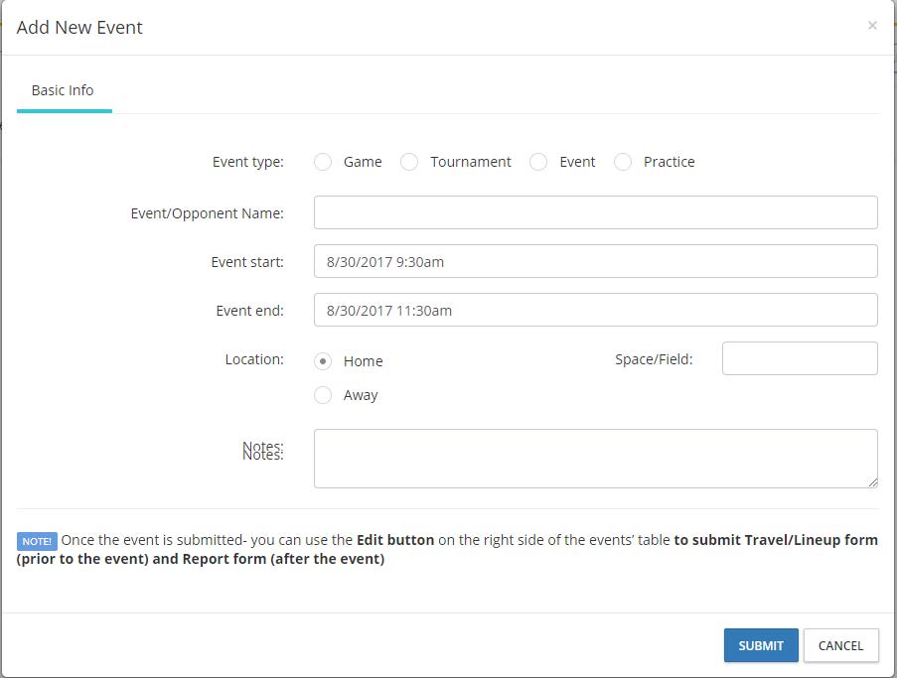Dismiss the Add New Event dialog via X
Screen dimensions: 897x678
[872, 26]
